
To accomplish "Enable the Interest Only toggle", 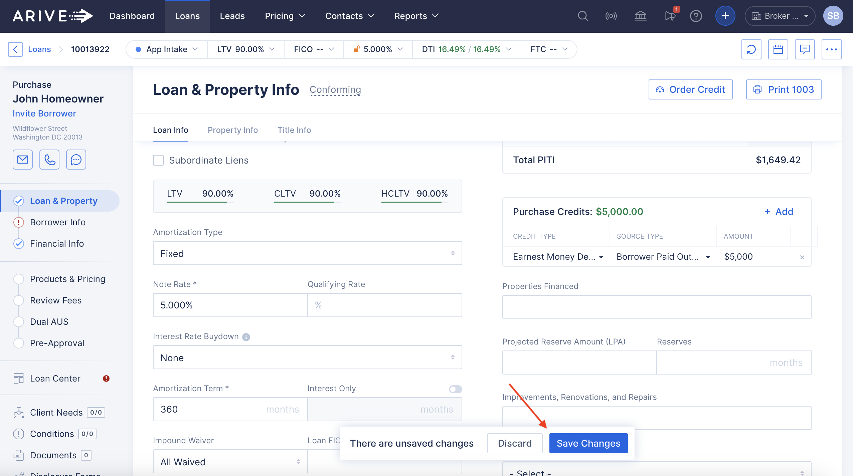I will click(x=455, y=389).
